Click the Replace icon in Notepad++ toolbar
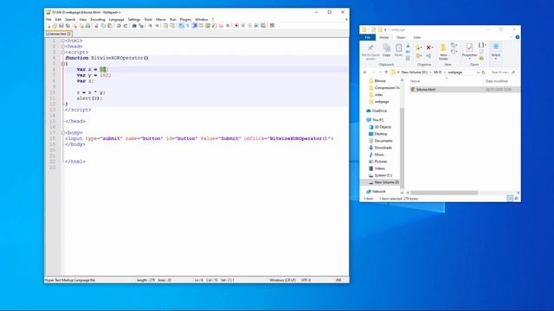Image resolution: width=554 pixels, height=311 pixels. 141,26
